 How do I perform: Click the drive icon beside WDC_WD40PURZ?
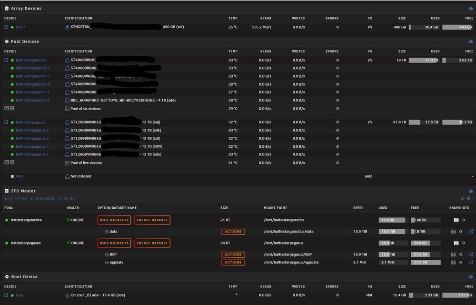[67, 100]
